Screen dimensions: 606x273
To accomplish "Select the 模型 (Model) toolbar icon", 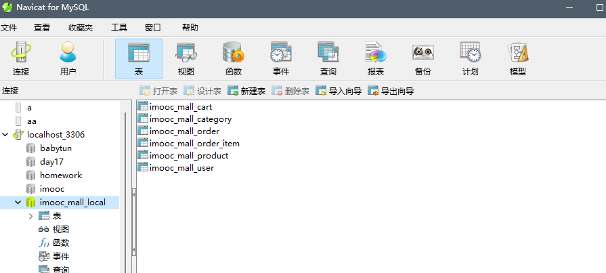I will [518, 59].
